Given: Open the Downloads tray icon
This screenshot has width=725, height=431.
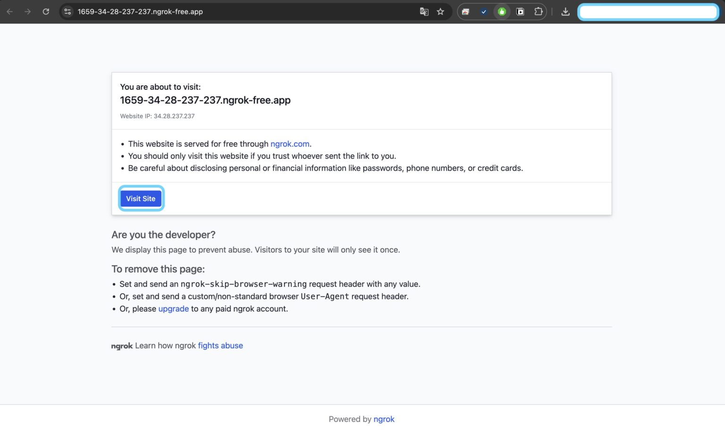Looking at the screenshot, I should [x=565, y=11].
